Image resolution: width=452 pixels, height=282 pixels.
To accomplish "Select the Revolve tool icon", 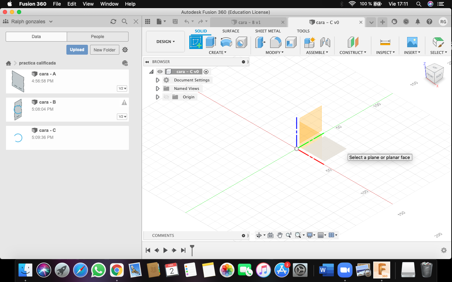I will (226, 42).
